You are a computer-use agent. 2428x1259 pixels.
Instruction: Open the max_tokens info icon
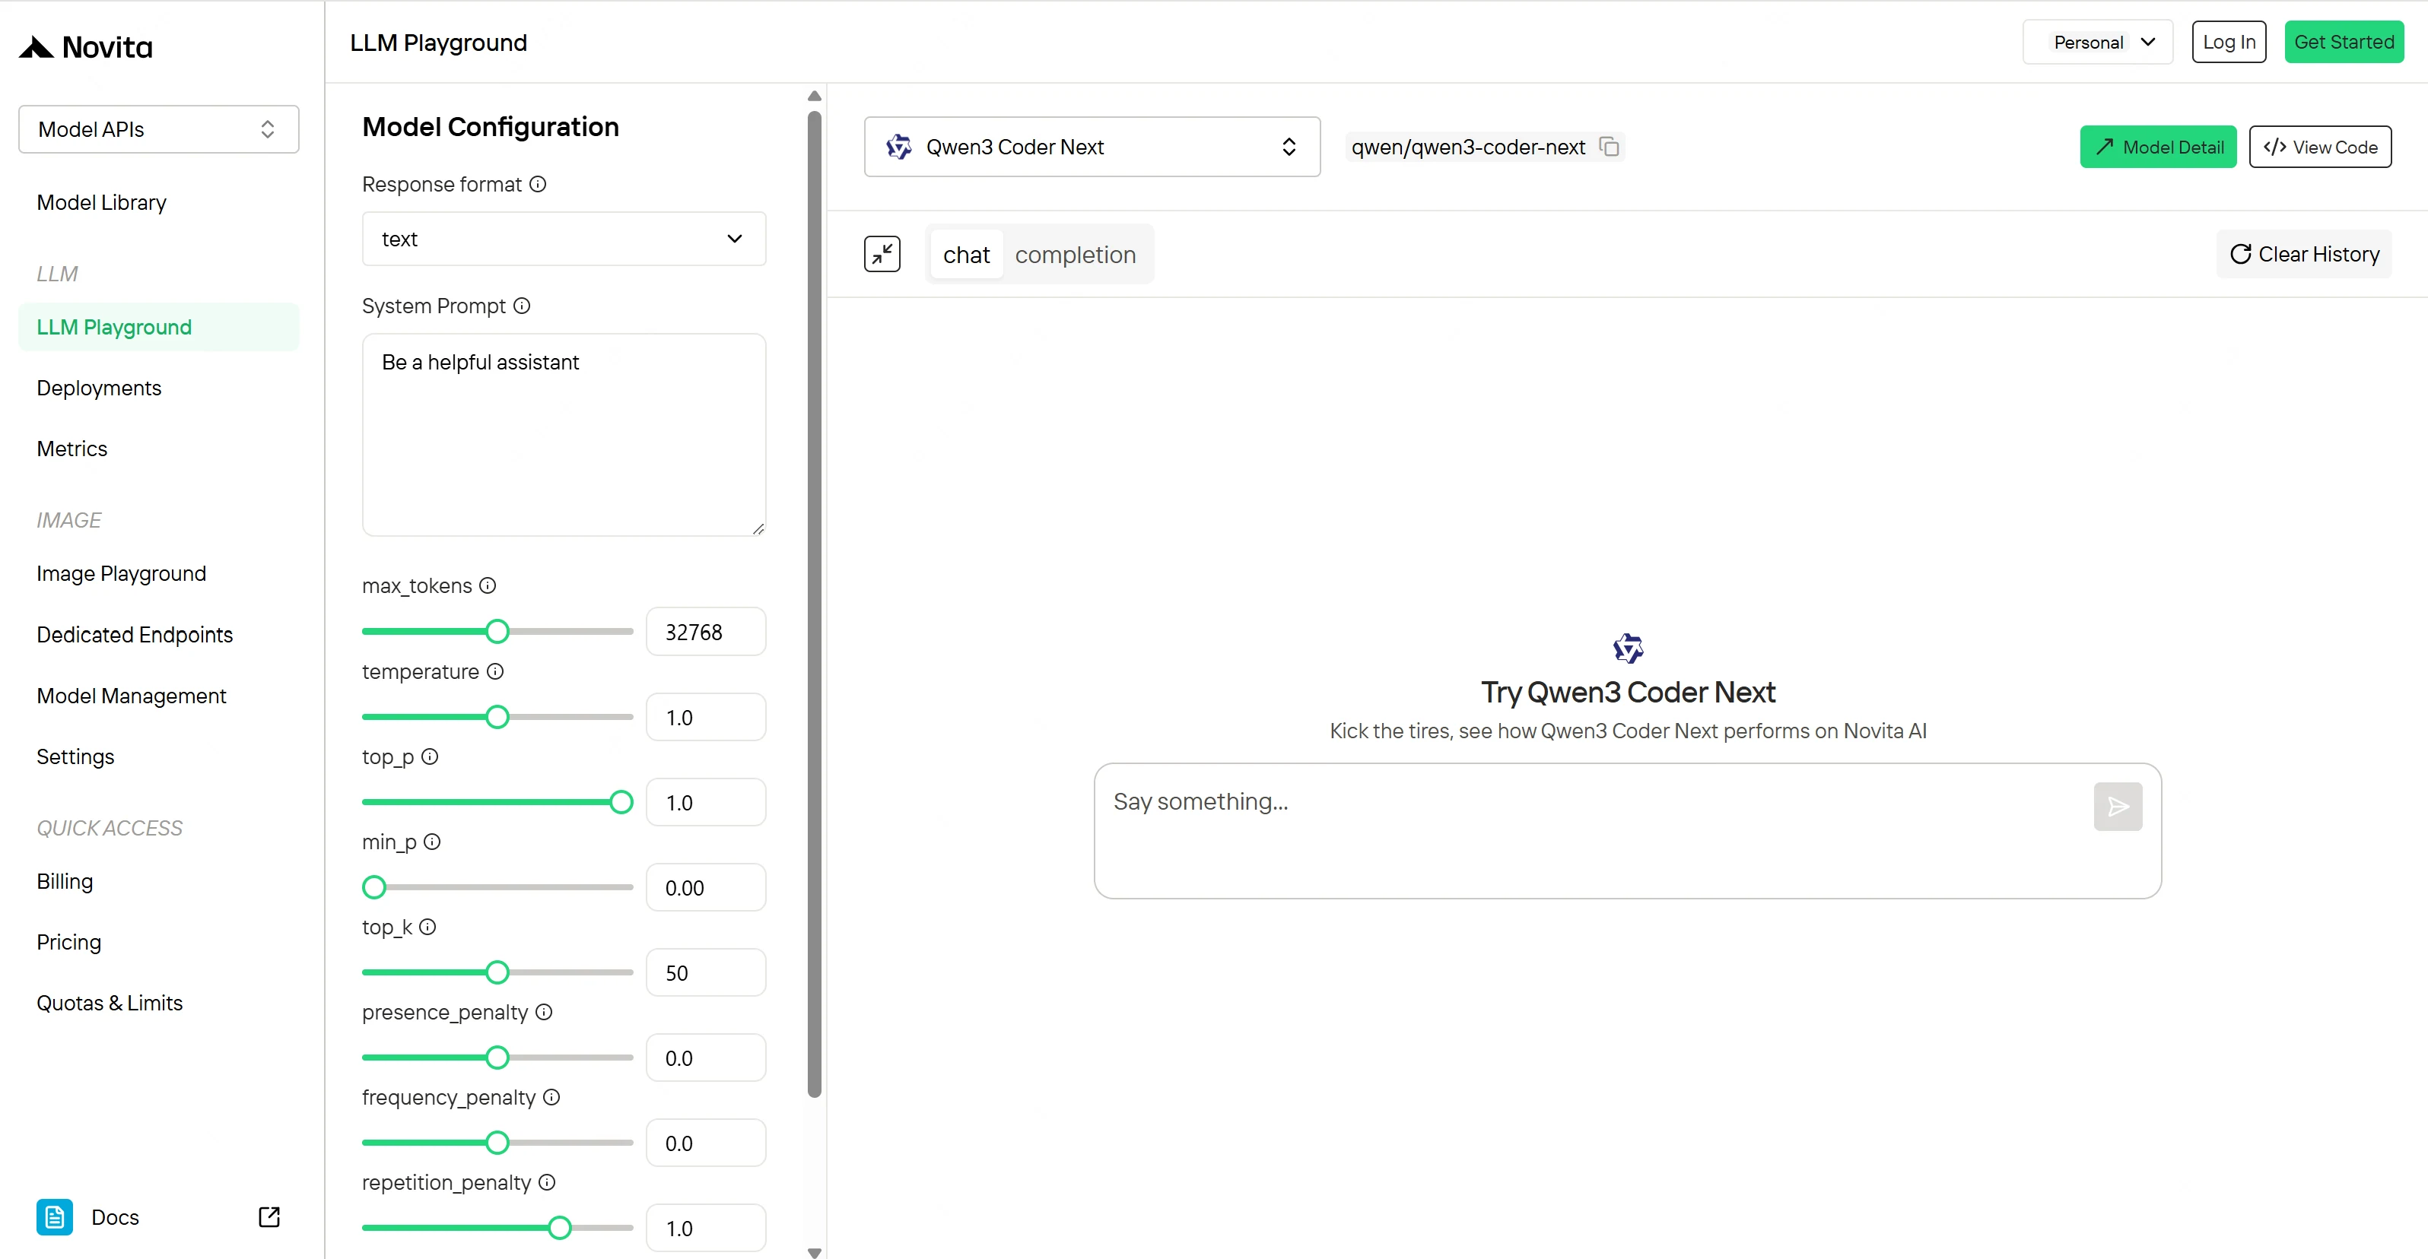click(x=488, y=585)
